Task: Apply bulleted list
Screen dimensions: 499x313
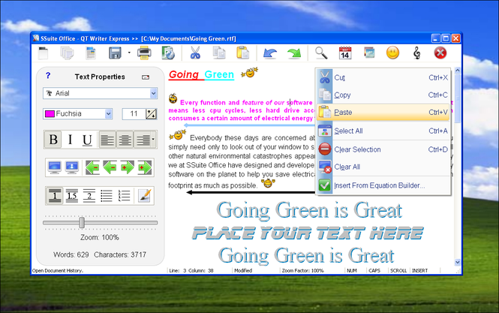Action: pyautogui.click(x=107, y=195)
